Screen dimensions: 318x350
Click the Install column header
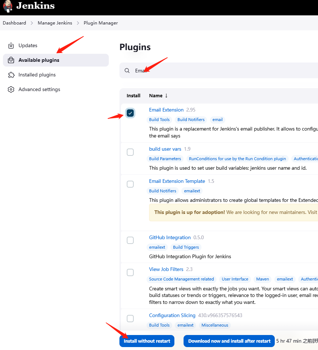pos(133,95)
